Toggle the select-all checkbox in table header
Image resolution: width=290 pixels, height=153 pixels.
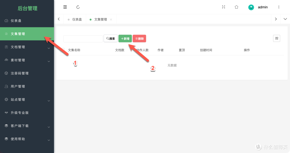pos(62,50)
